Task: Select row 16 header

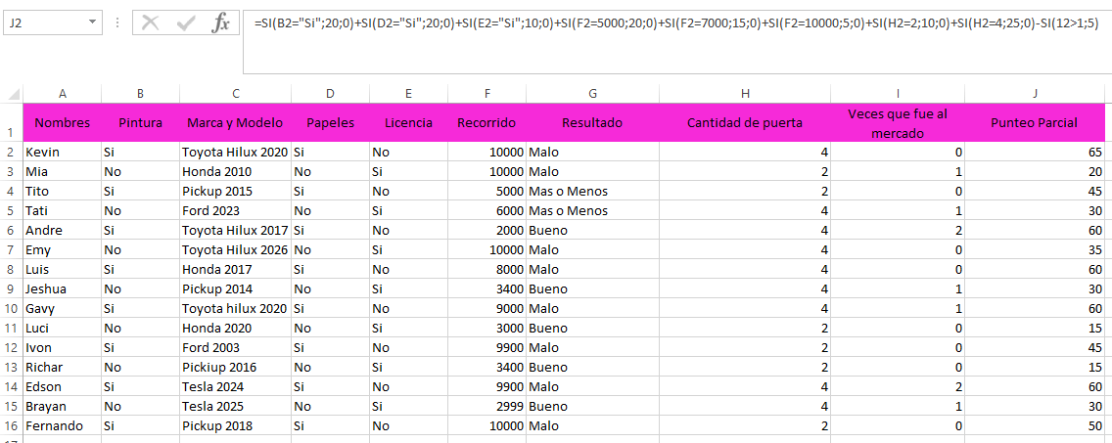Action: coord(11,425)
